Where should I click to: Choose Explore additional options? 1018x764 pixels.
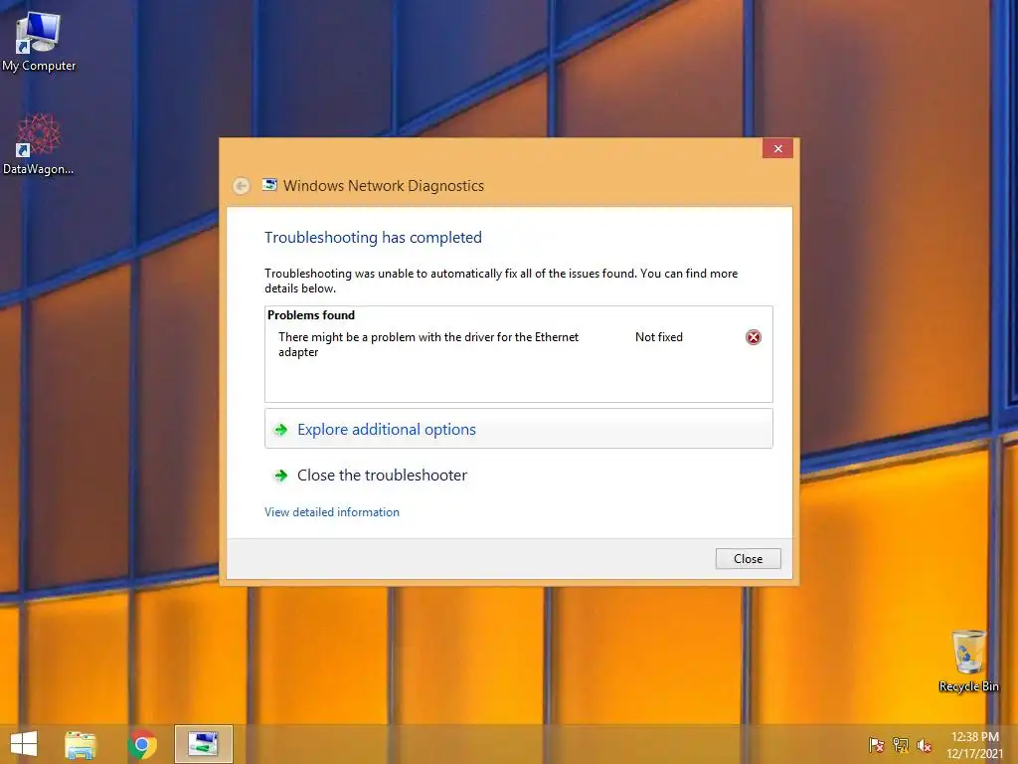[x=518, y=429]
